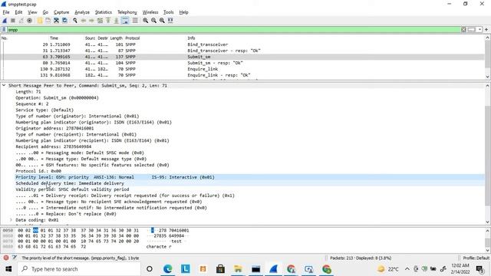491x276 pixels.
Task: Click the Profile: Default status entry
Action: click(x=476, y=258)
